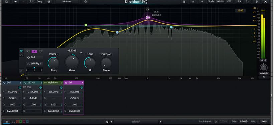Open the Minimum phase mode dropdown

(67, 2)
